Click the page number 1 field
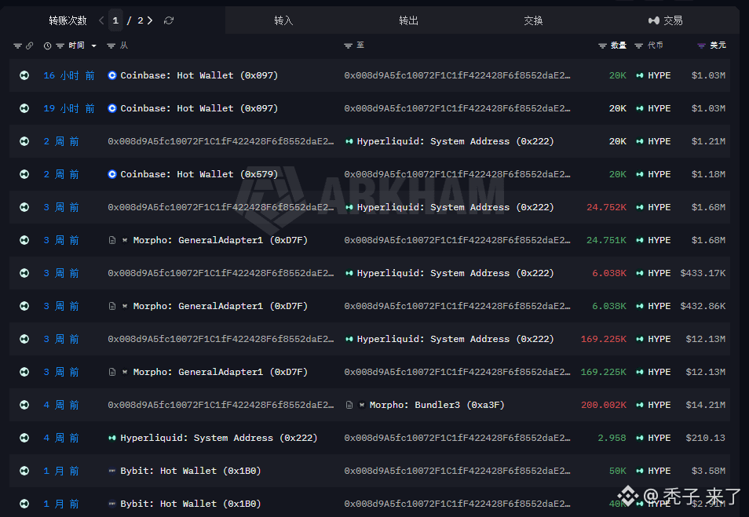Image resolution: width=749 pixels, height=517 pixels. coord(115,20)
